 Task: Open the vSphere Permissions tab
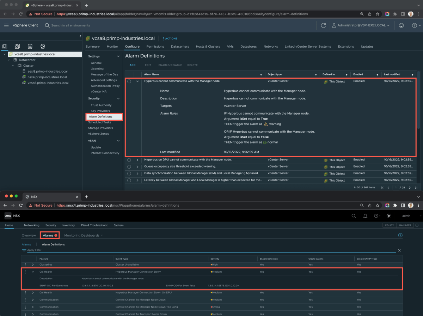pos(155,47)
